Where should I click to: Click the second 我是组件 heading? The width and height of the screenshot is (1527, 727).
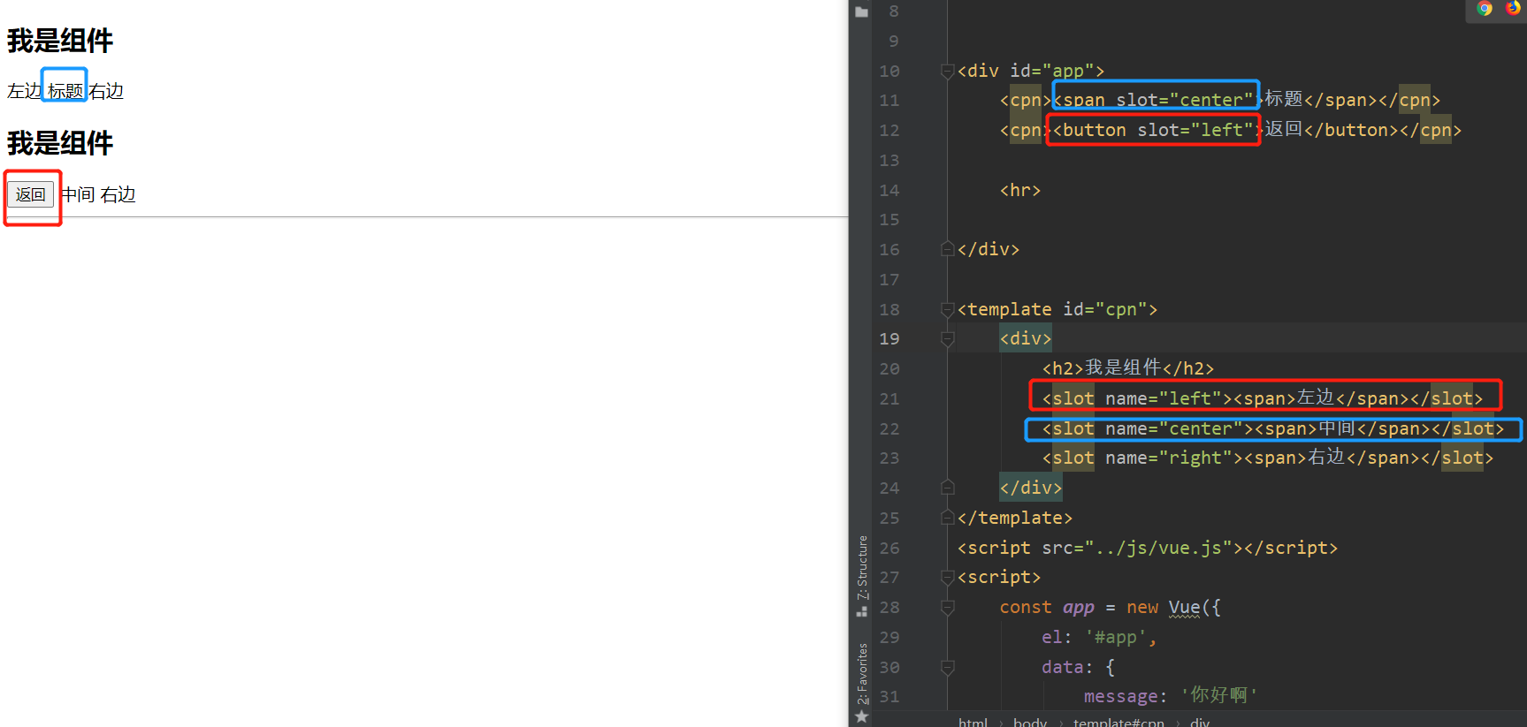point(60,143)
